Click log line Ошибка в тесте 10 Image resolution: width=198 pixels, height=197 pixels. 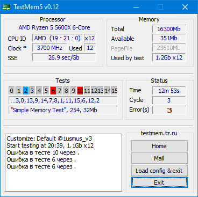point(43,152)
